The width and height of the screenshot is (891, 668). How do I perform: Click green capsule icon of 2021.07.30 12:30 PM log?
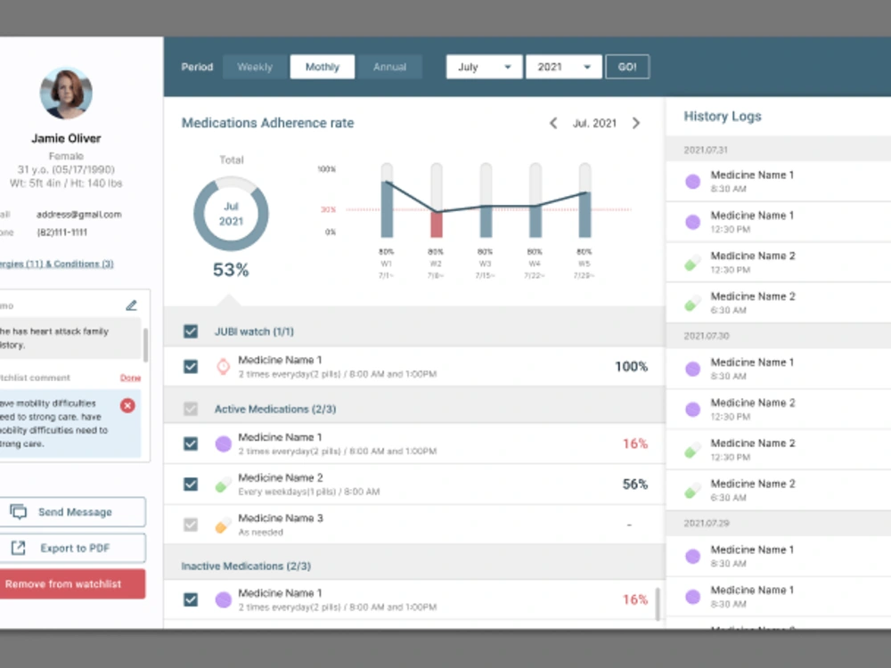(x=692, y=450)
